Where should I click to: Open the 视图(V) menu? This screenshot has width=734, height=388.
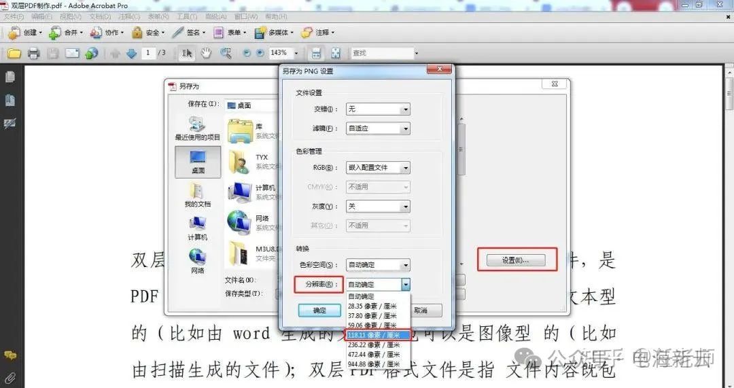(x=70, y=16)
